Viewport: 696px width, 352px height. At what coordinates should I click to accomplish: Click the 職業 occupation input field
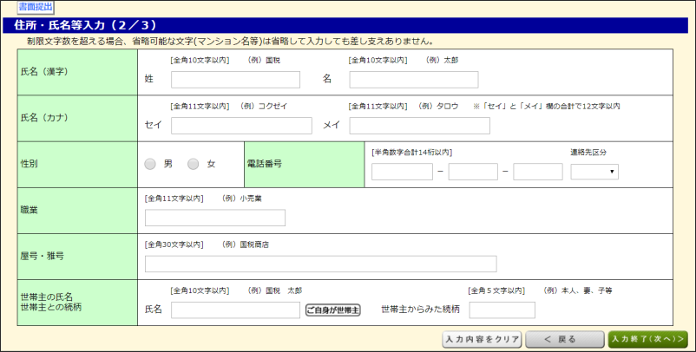215,218
